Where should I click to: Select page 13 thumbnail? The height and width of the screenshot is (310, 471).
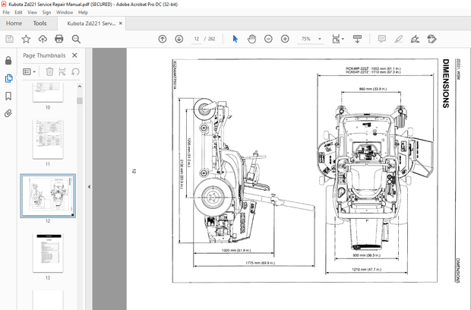click(48, 253)
